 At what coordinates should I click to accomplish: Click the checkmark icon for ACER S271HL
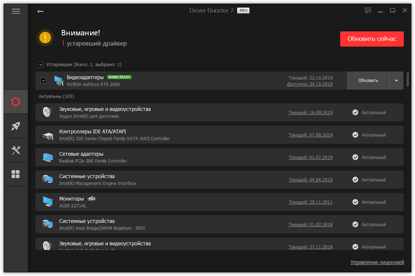tap(355, 202)
